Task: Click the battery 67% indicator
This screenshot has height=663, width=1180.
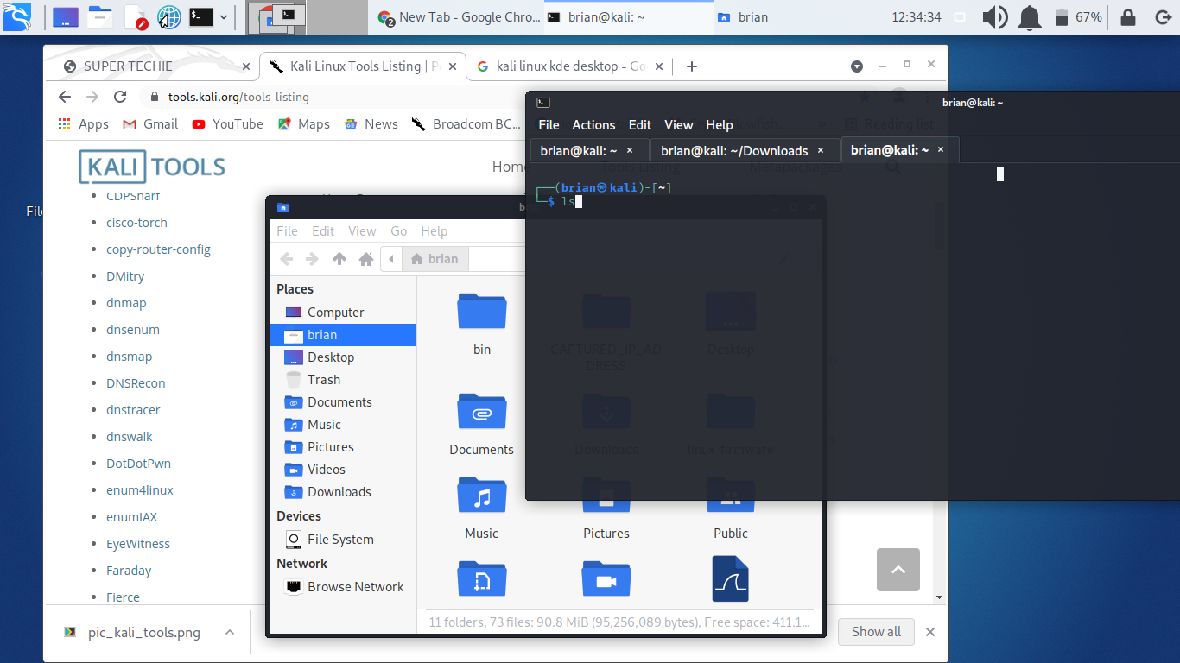Action: pos(1078,17)
